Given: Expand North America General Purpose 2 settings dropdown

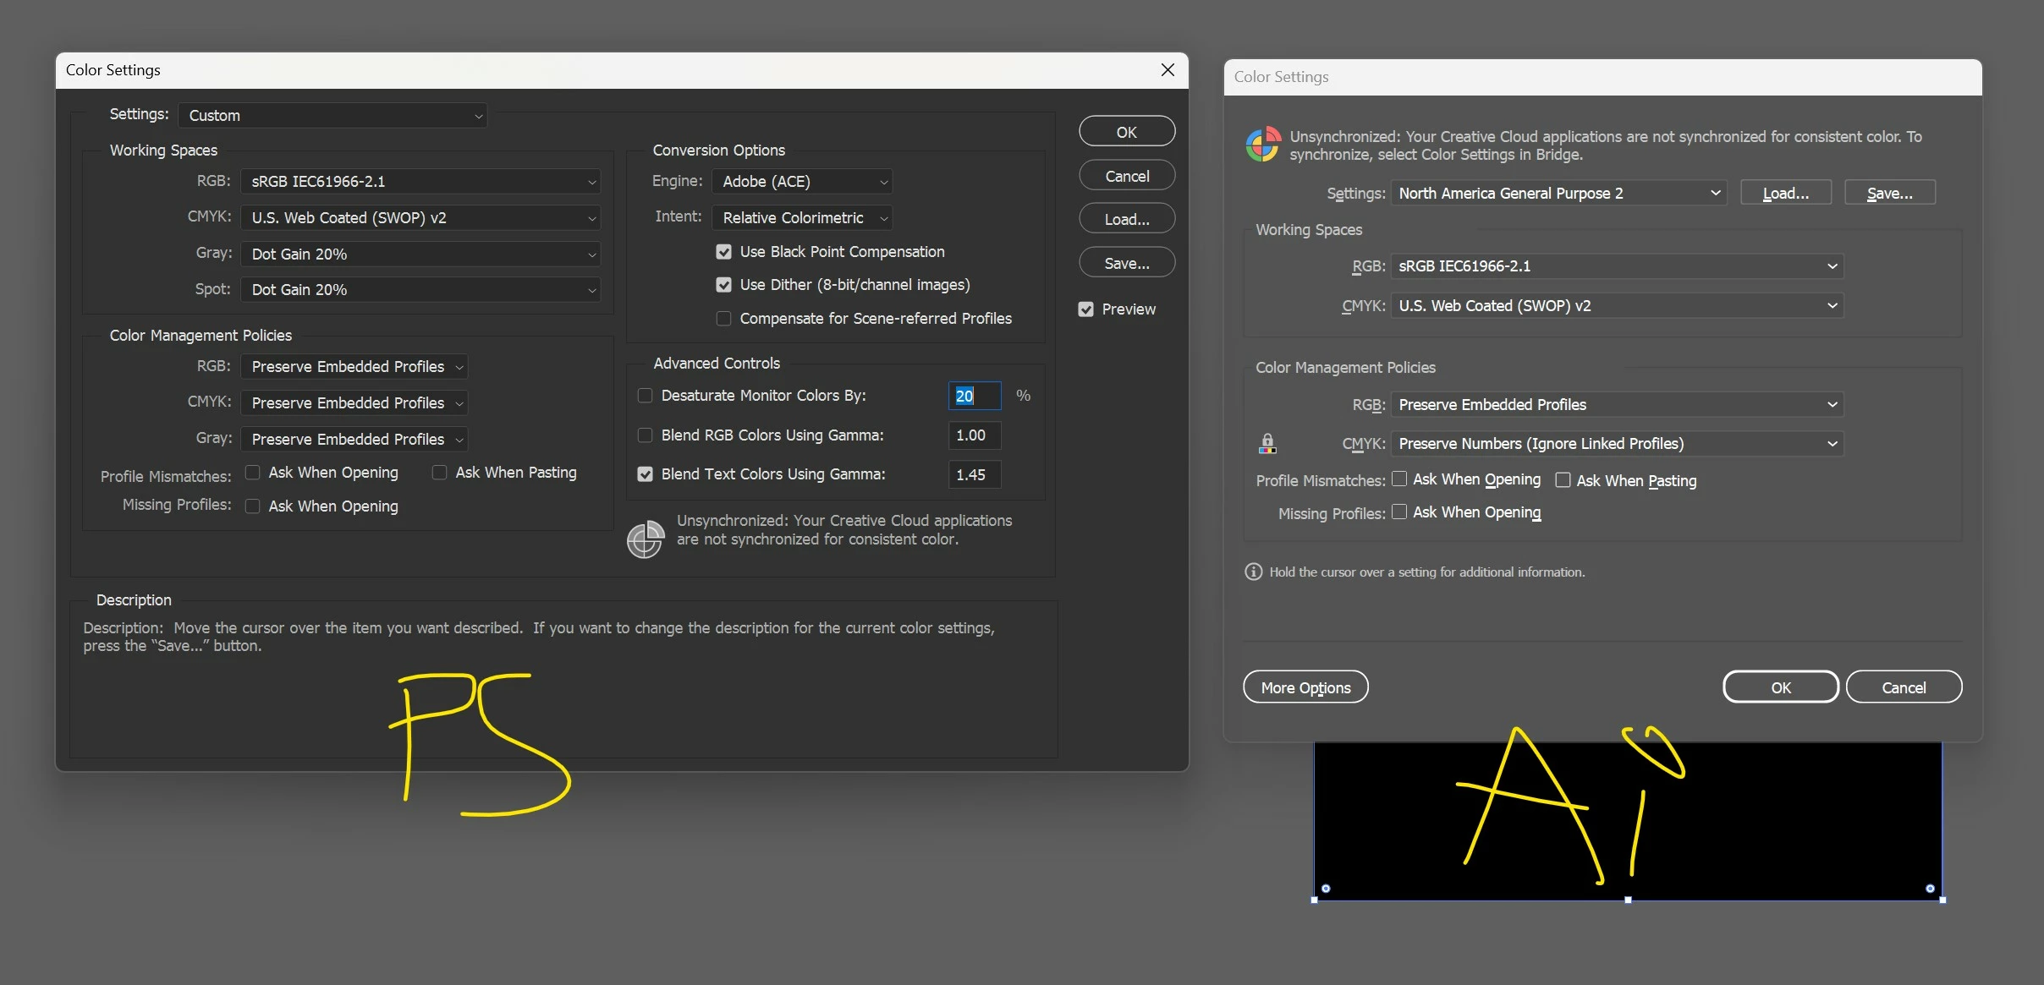Looking at the screenshot, I should (1558, 194).
